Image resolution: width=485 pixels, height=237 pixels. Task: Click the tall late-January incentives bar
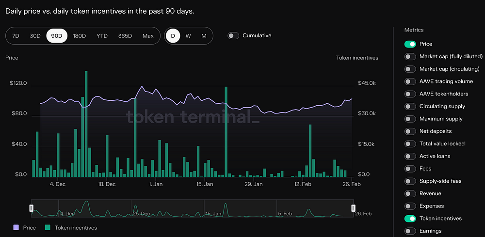(226, 132)
